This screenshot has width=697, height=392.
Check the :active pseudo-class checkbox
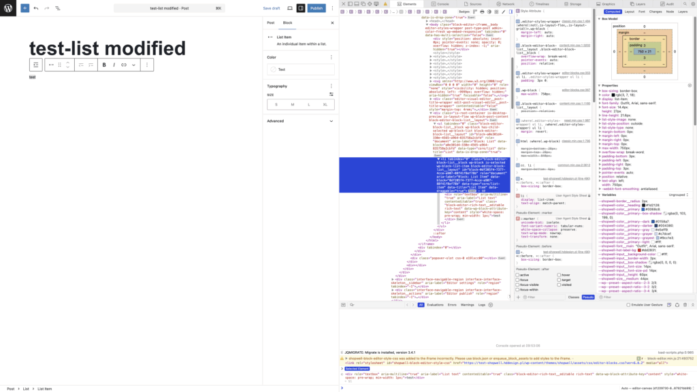518,275
